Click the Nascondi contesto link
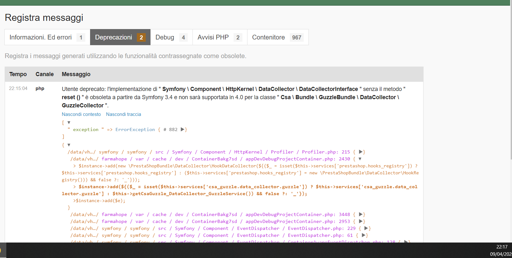The image size is (512, 258). (81, 114)
